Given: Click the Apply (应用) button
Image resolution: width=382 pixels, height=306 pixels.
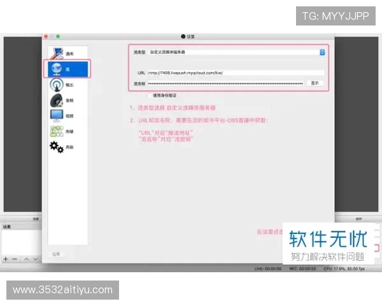Looking at the screenshot, I should (56, 254).
